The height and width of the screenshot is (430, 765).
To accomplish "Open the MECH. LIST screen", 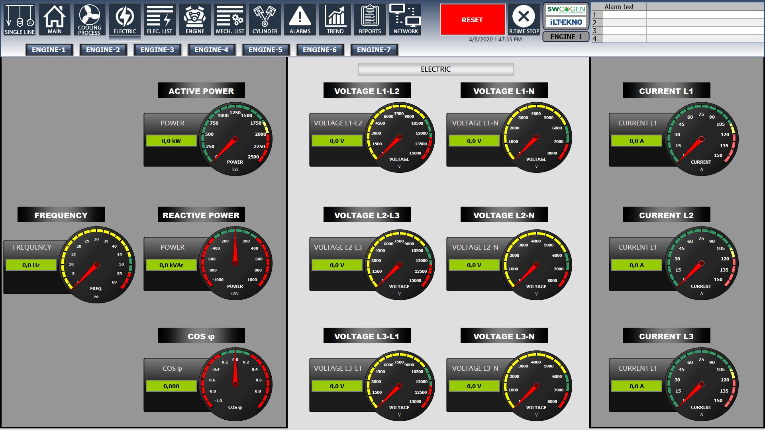I will (229, 19).
